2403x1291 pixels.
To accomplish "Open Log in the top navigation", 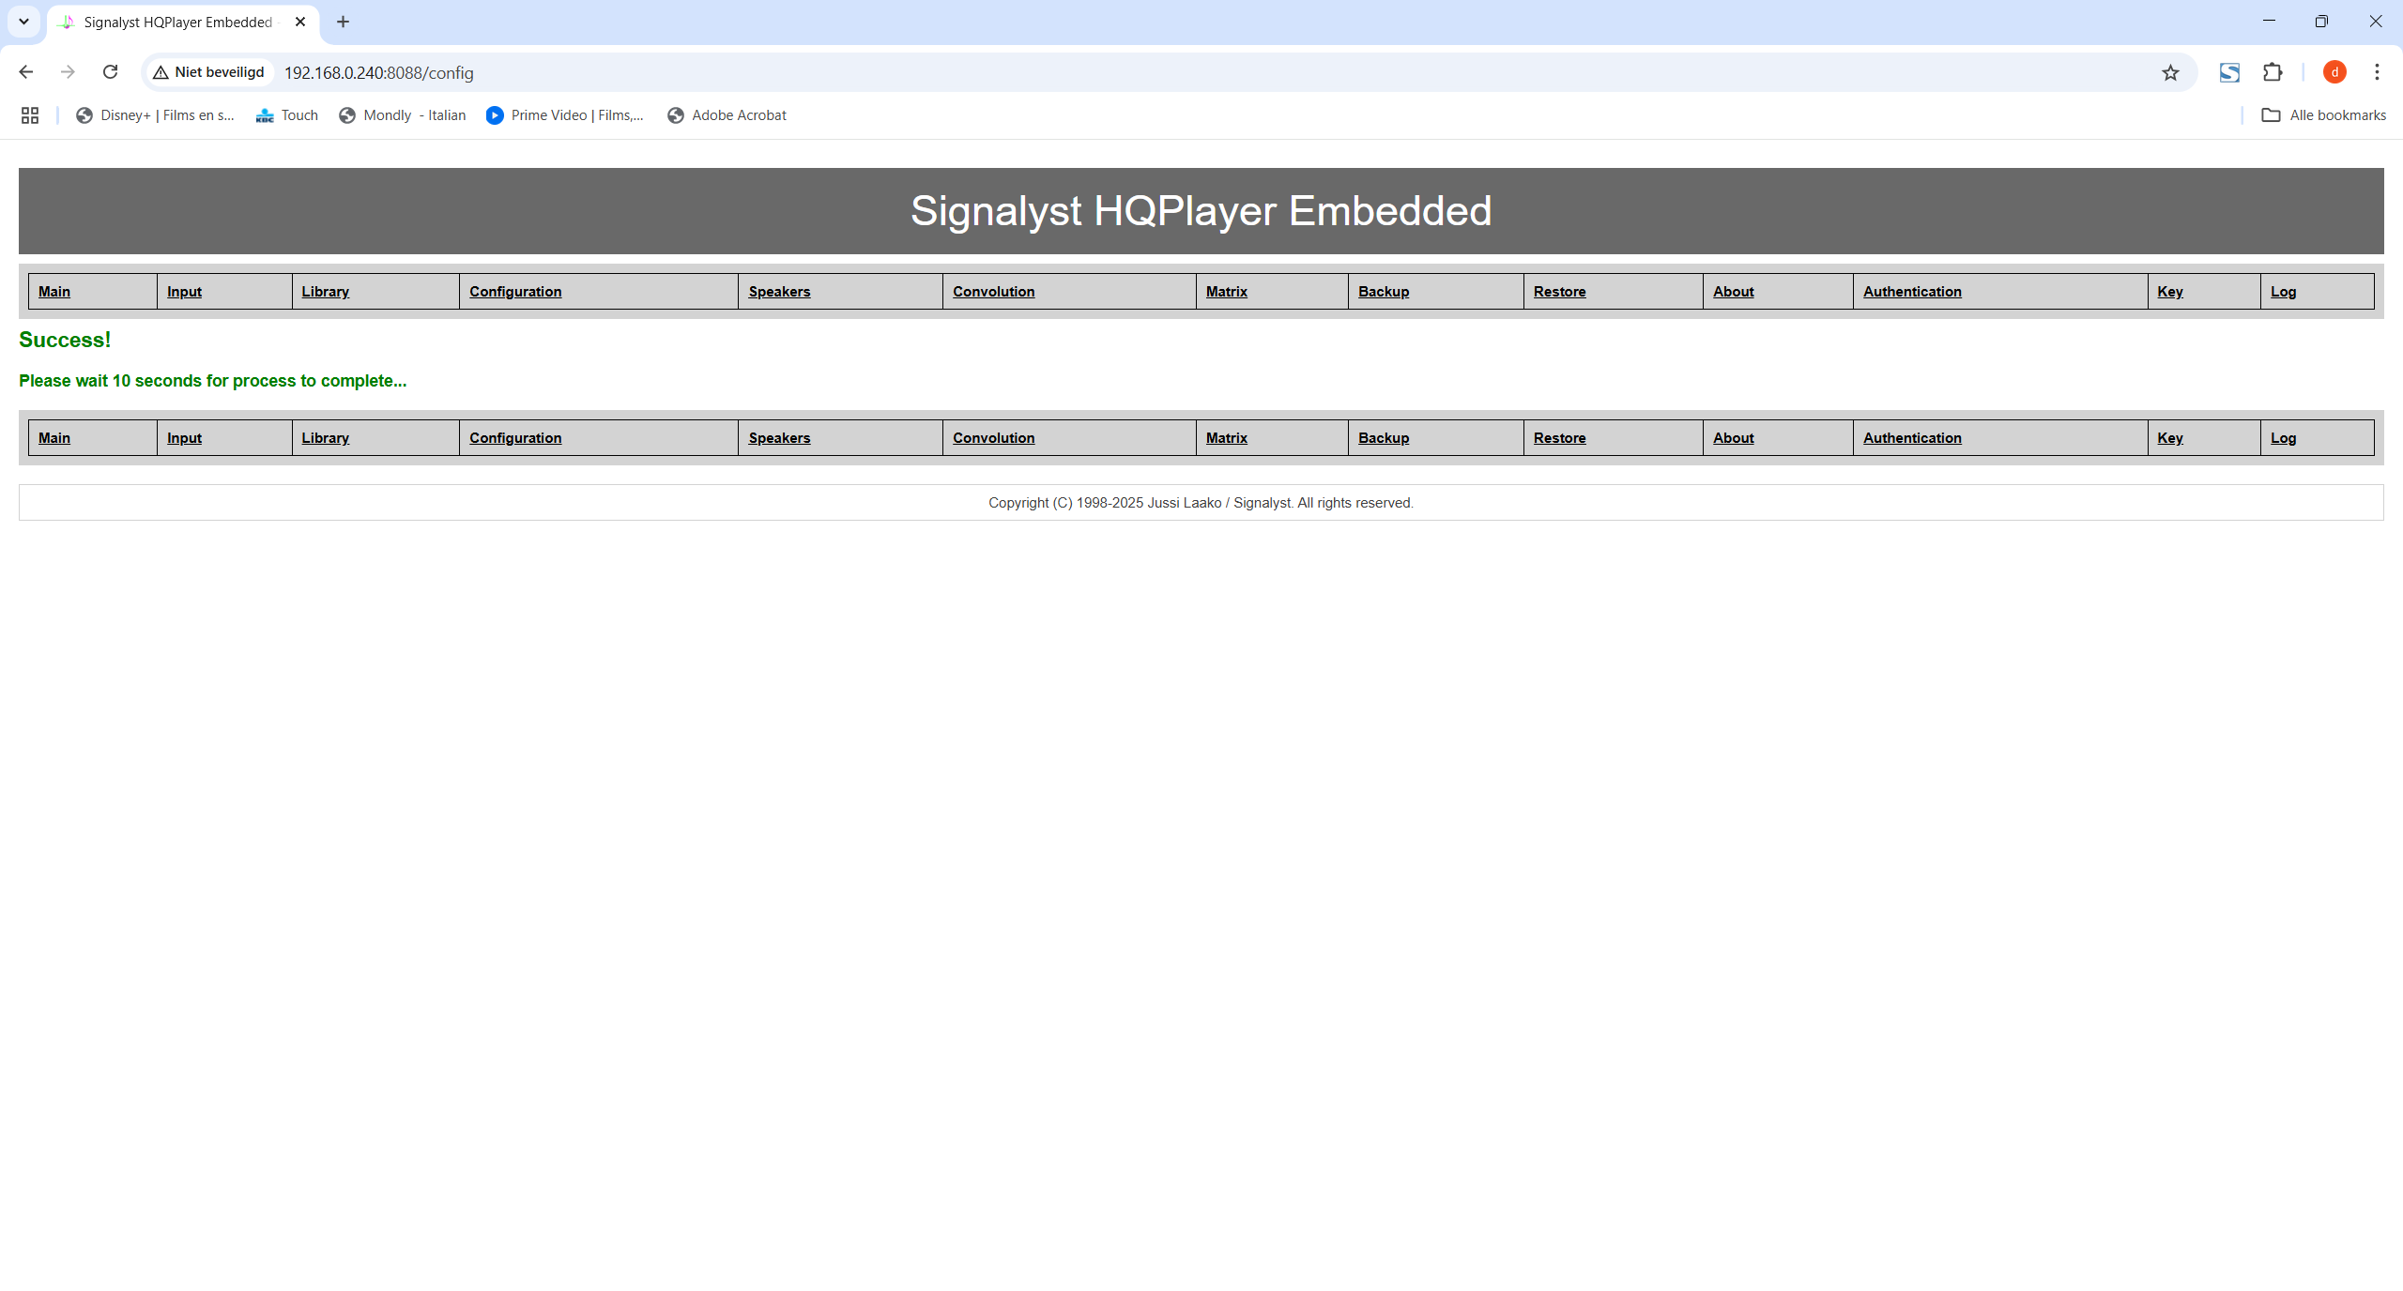I will pos(2284,292).
